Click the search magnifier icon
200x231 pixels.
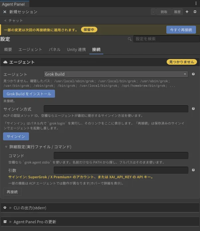click(x=129, y=39)
